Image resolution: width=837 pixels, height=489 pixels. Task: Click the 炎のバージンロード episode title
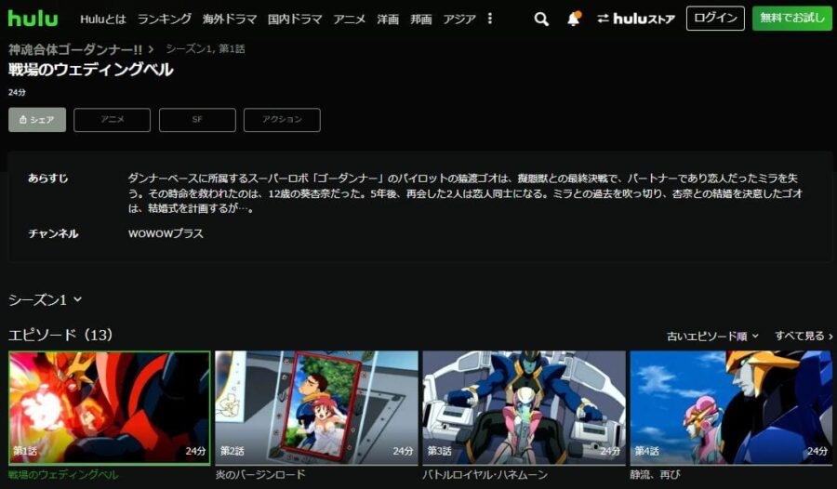coord(260,474)
